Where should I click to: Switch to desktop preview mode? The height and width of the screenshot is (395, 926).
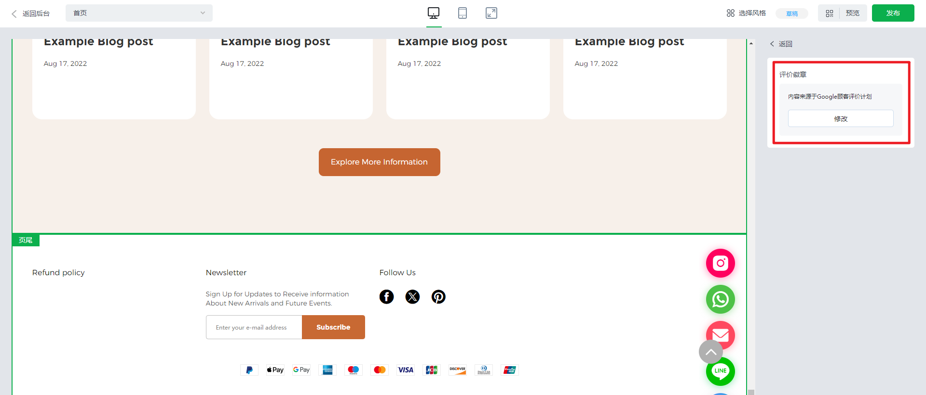(434, 13)
